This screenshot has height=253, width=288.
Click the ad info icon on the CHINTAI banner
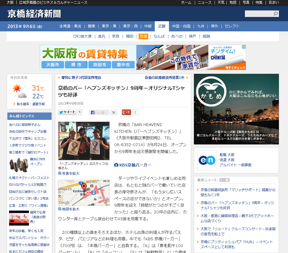243,47
